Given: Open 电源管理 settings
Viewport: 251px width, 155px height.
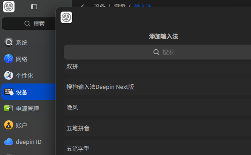Looking at the screenshot, I should pos(29,108).
